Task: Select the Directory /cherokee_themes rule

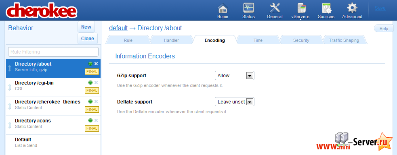Action: (53, 106)
